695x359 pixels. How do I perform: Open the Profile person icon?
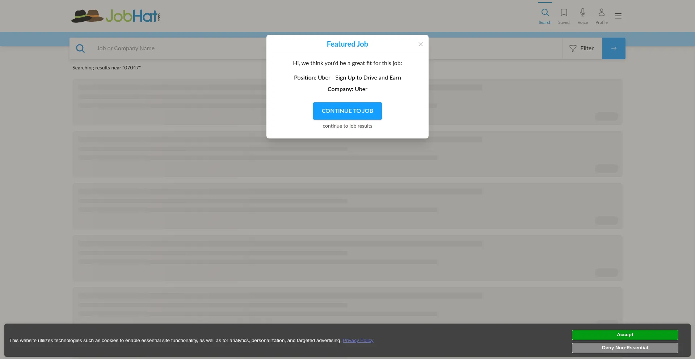pos(601,13)
